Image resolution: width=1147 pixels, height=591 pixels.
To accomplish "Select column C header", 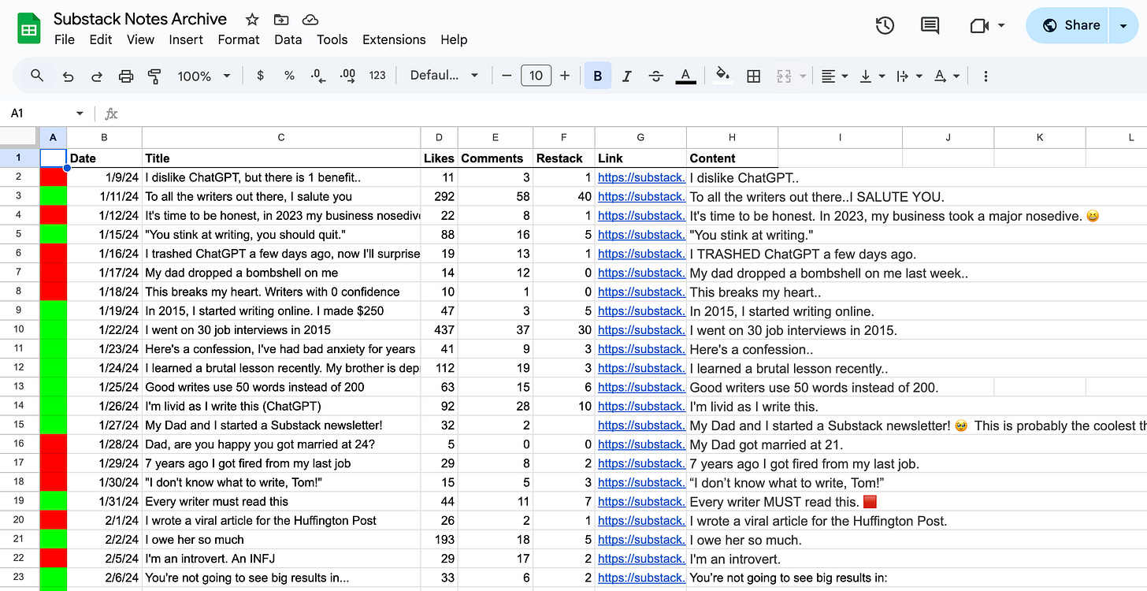I will coord(281,138).
